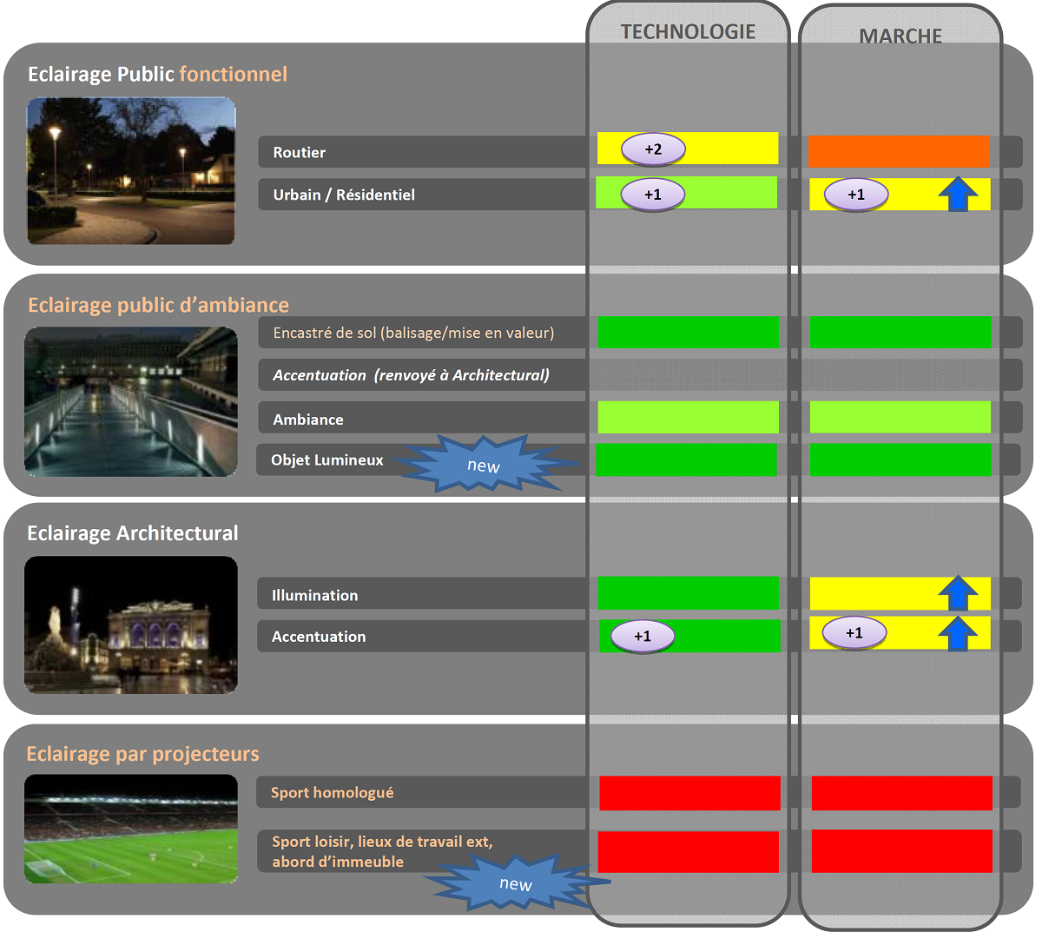
Task: Click the TECHNOLOGIE column header
Action: pos(688,31)
